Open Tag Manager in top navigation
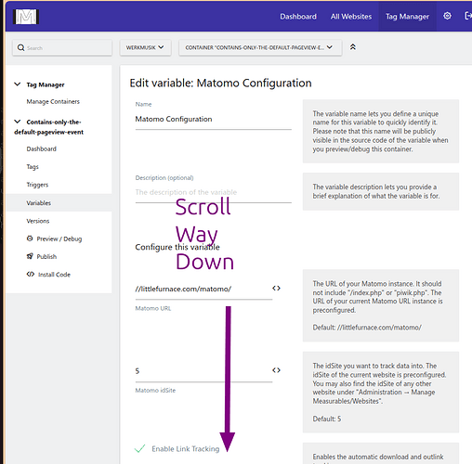 point(407,17)
